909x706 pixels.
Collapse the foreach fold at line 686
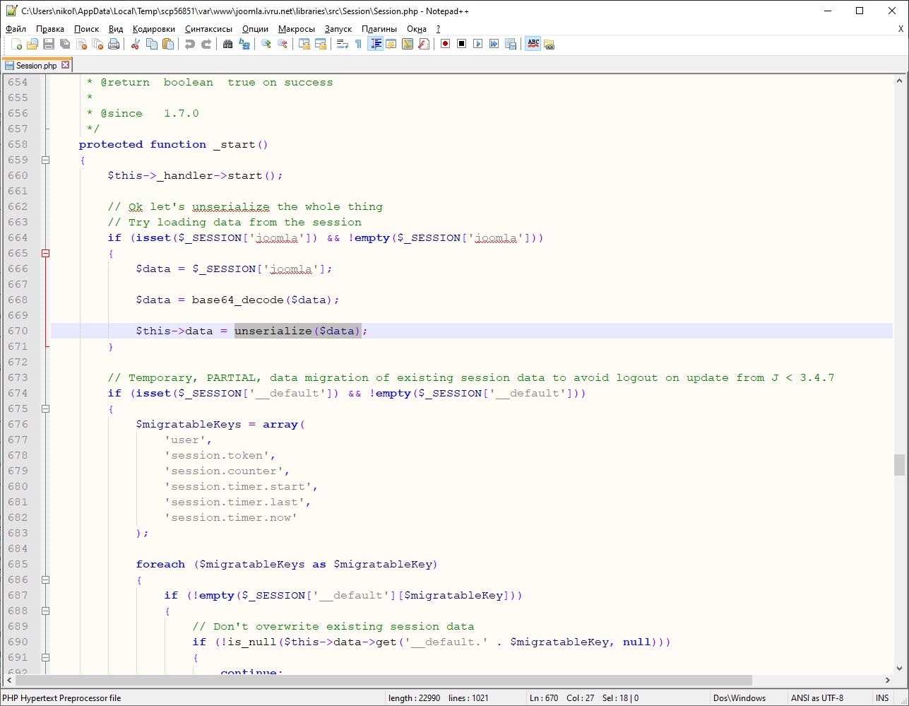coord(46,579)
